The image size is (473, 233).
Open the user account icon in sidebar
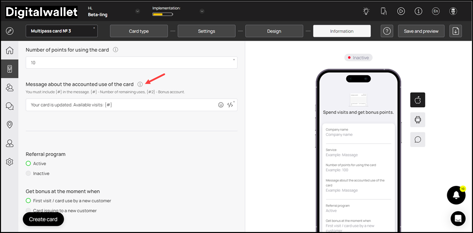(10, 144)
